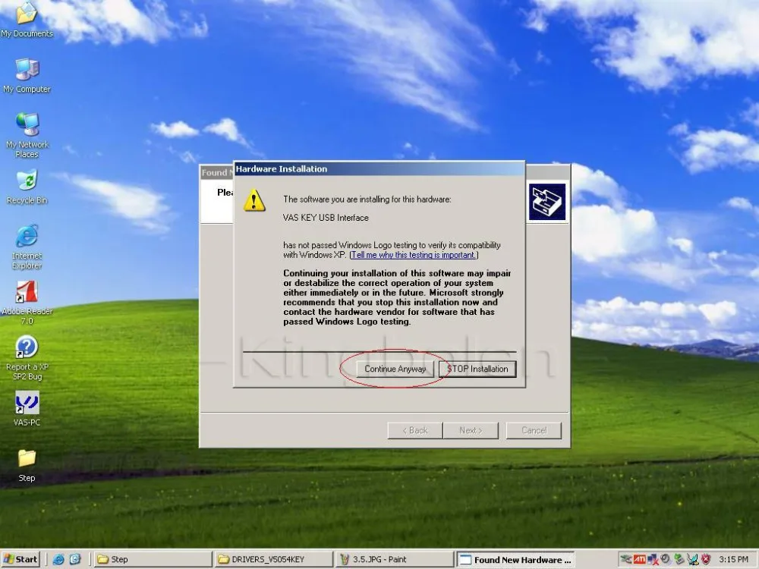
Task: Click the VAS butterfly tray icon
Action: pos(693,559)
